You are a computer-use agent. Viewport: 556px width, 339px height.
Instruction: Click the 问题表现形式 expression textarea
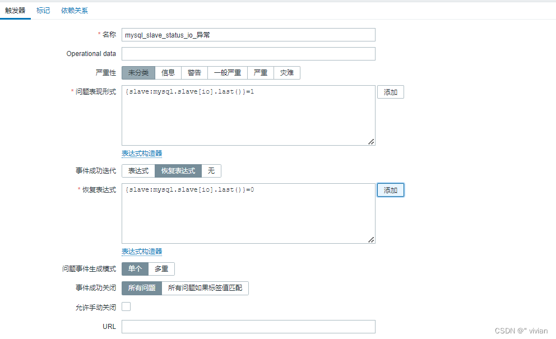point(248,115)
